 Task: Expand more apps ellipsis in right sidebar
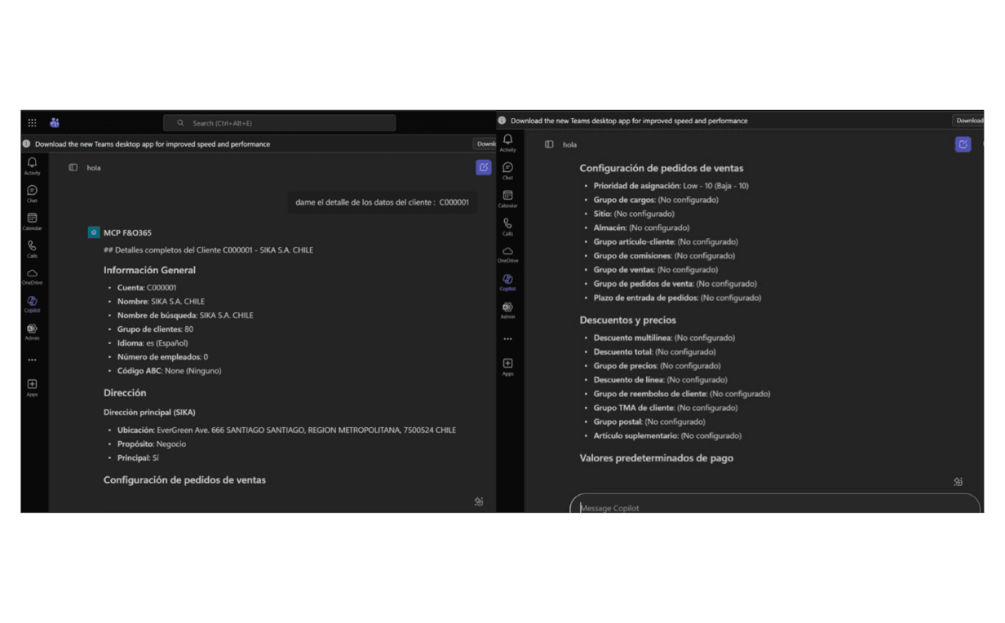tap(507, 338)
